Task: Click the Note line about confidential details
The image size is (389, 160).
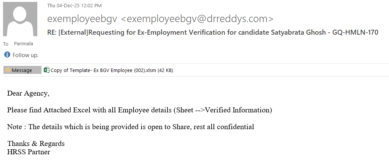Action: point(130,127)
